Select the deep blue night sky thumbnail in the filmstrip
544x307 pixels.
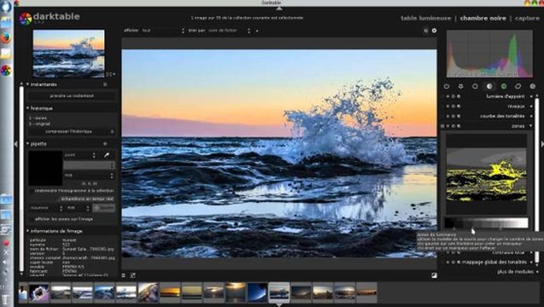(257, 292)
